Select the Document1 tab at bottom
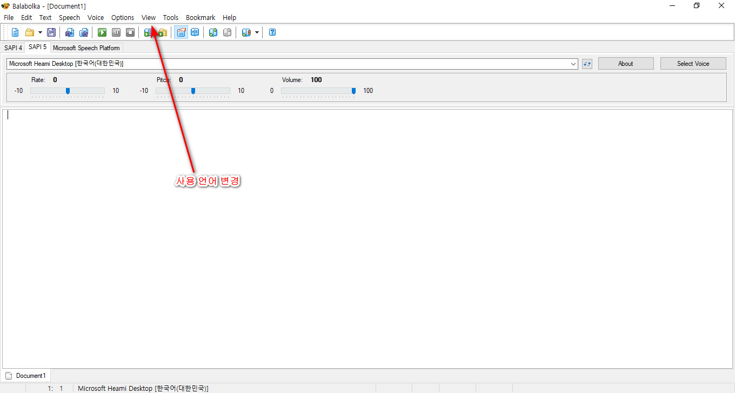 click(x=26, y=376)
